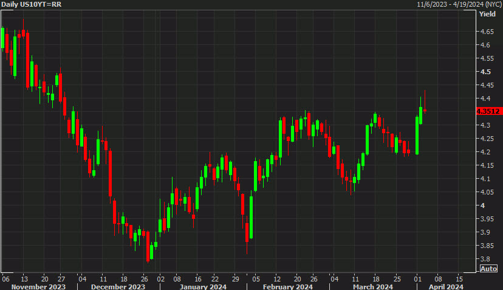Click the bold 4 yield axis label
503x290 pixels.
pyautogui.click(x=482, y=205)
